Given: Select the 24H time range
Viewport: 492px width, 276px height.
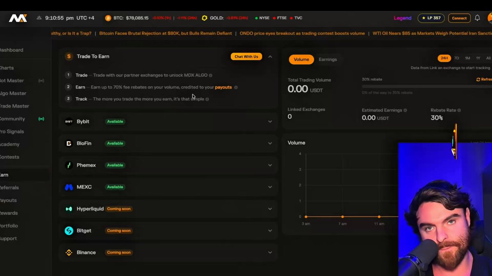Looking at the screenshot, I should point(444,58).
